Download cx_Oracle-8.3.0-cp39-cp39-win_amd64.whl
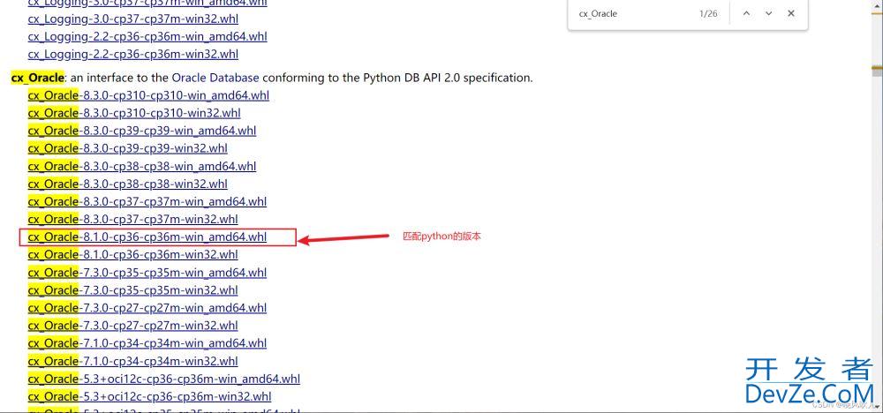 coord(142,131)
